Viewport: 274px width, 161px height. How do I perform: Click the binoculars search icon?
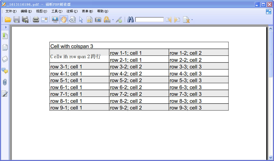click(130, 20)
